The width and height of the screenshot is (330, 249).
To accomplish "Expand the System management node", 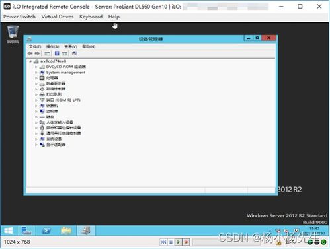I will [x=36, y=73].
